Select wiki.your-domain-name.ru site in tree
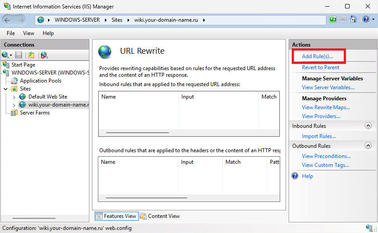The image size is (378, 233). tap(59, 105)
